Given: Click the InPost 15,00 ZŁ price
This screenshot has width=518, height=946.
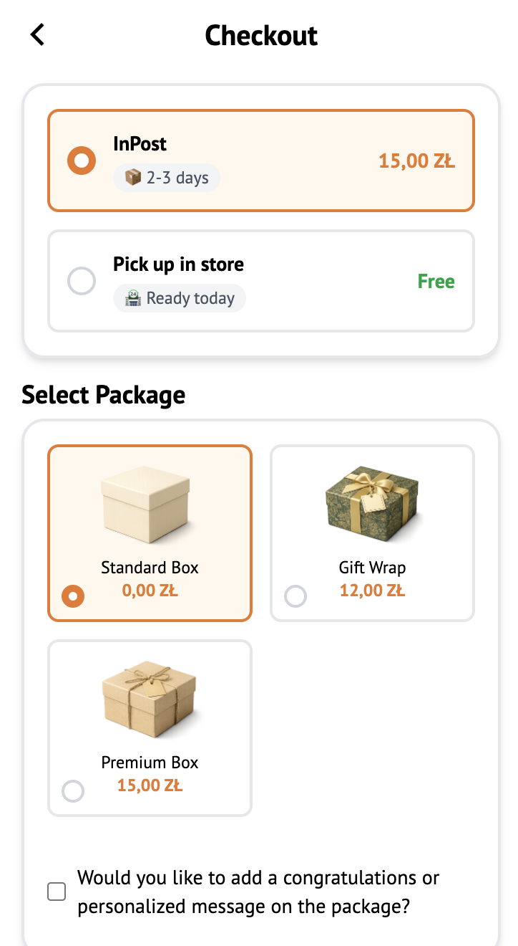Looking at the screenshot, I should [416, 161].
